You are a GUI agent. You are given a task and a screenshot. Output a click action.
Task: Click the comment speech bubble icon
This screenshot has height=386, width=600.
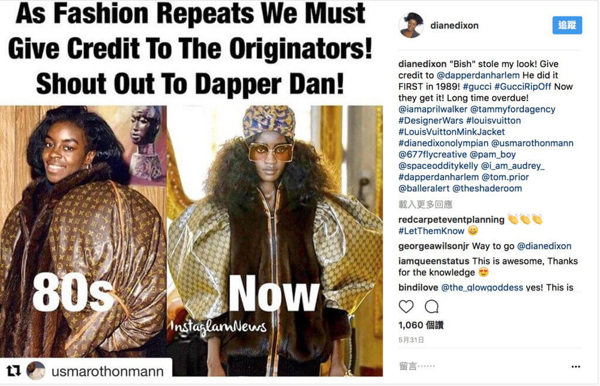pyautogui.click(x=432, y=306)
